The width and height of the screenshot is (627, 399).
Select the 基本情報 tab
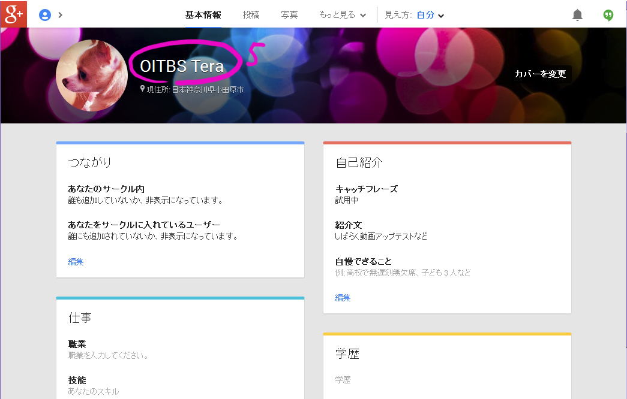(203, 15)
